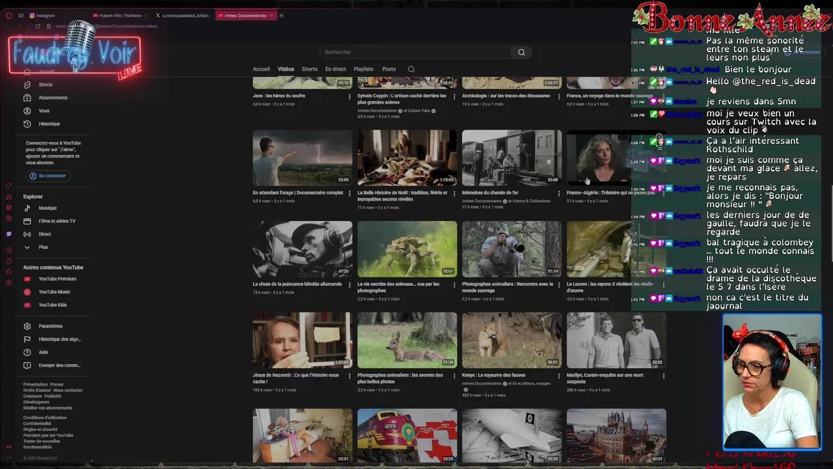Open YouTube Premium icon
Image resolution: width=833 pixels, height=469 pixels.
click(x=27, y=279)
